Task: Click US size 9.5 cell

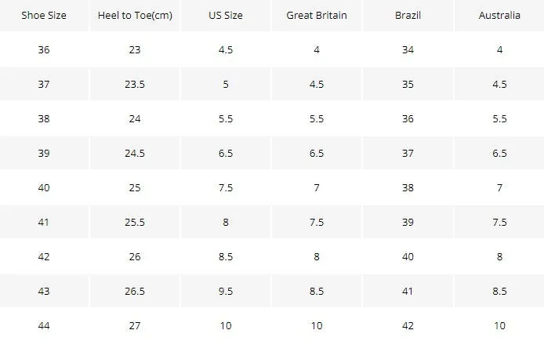Action: coord(226,291)
